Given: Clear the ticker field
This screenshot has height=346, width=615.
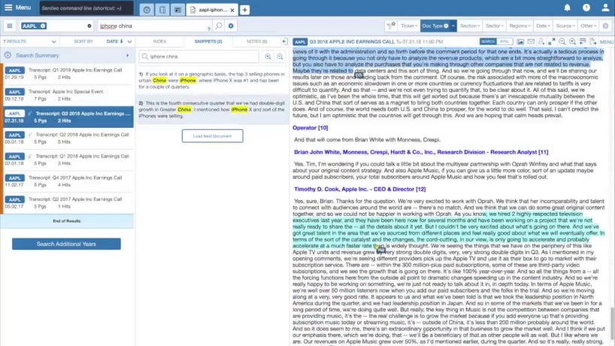Looking at the screenshot, I should pos(89,26).
